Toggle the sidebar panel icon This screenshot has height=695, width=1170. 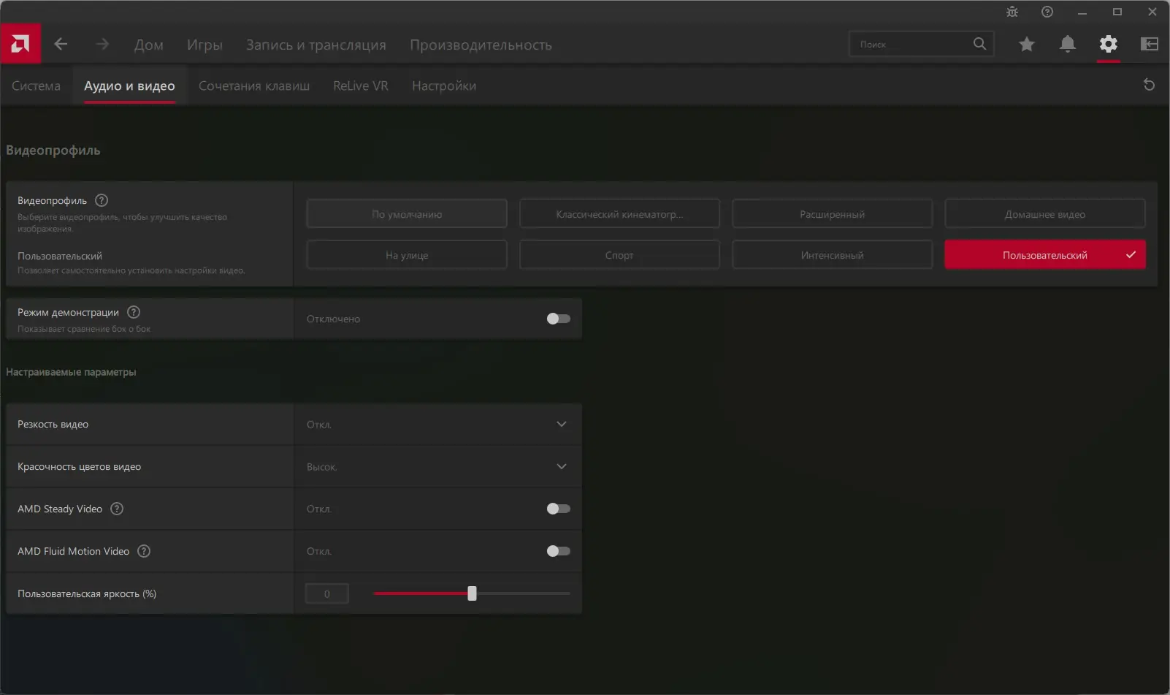pos(1150,44)
